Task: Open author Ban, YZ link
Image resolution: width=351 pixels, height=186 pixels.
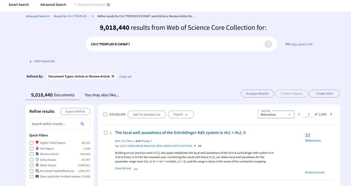Action: click(120, 141)
